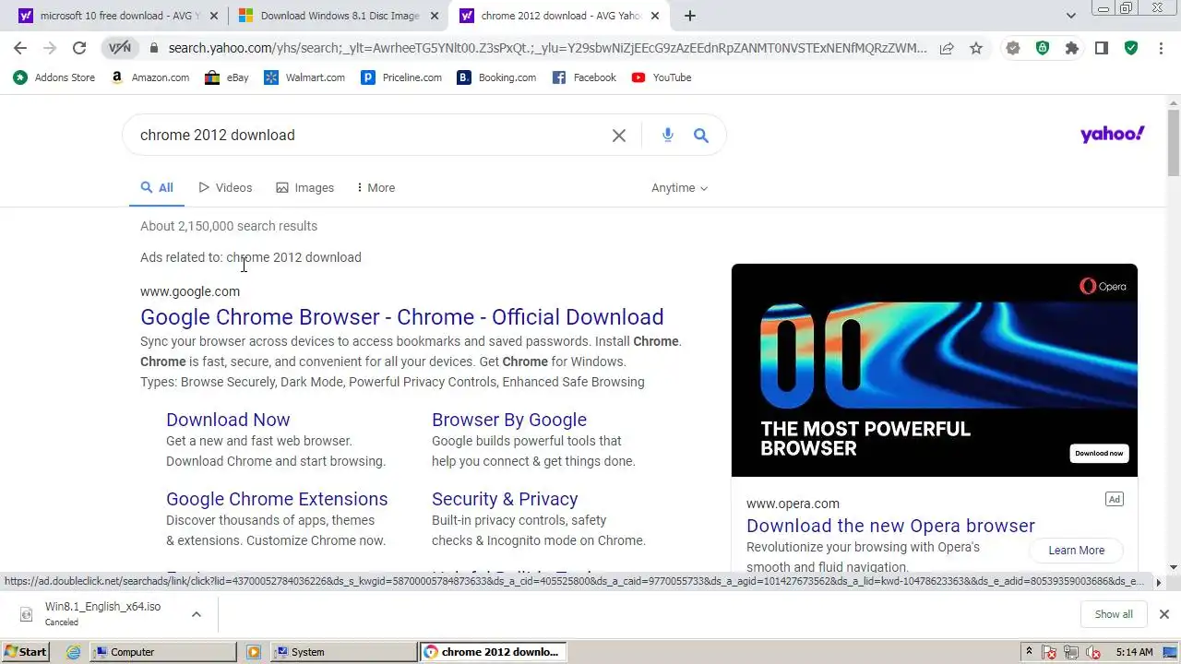Open the Facebook bookmark
Image resolution: width=1181 pixels, height=664 pixels.
[584, 77]
